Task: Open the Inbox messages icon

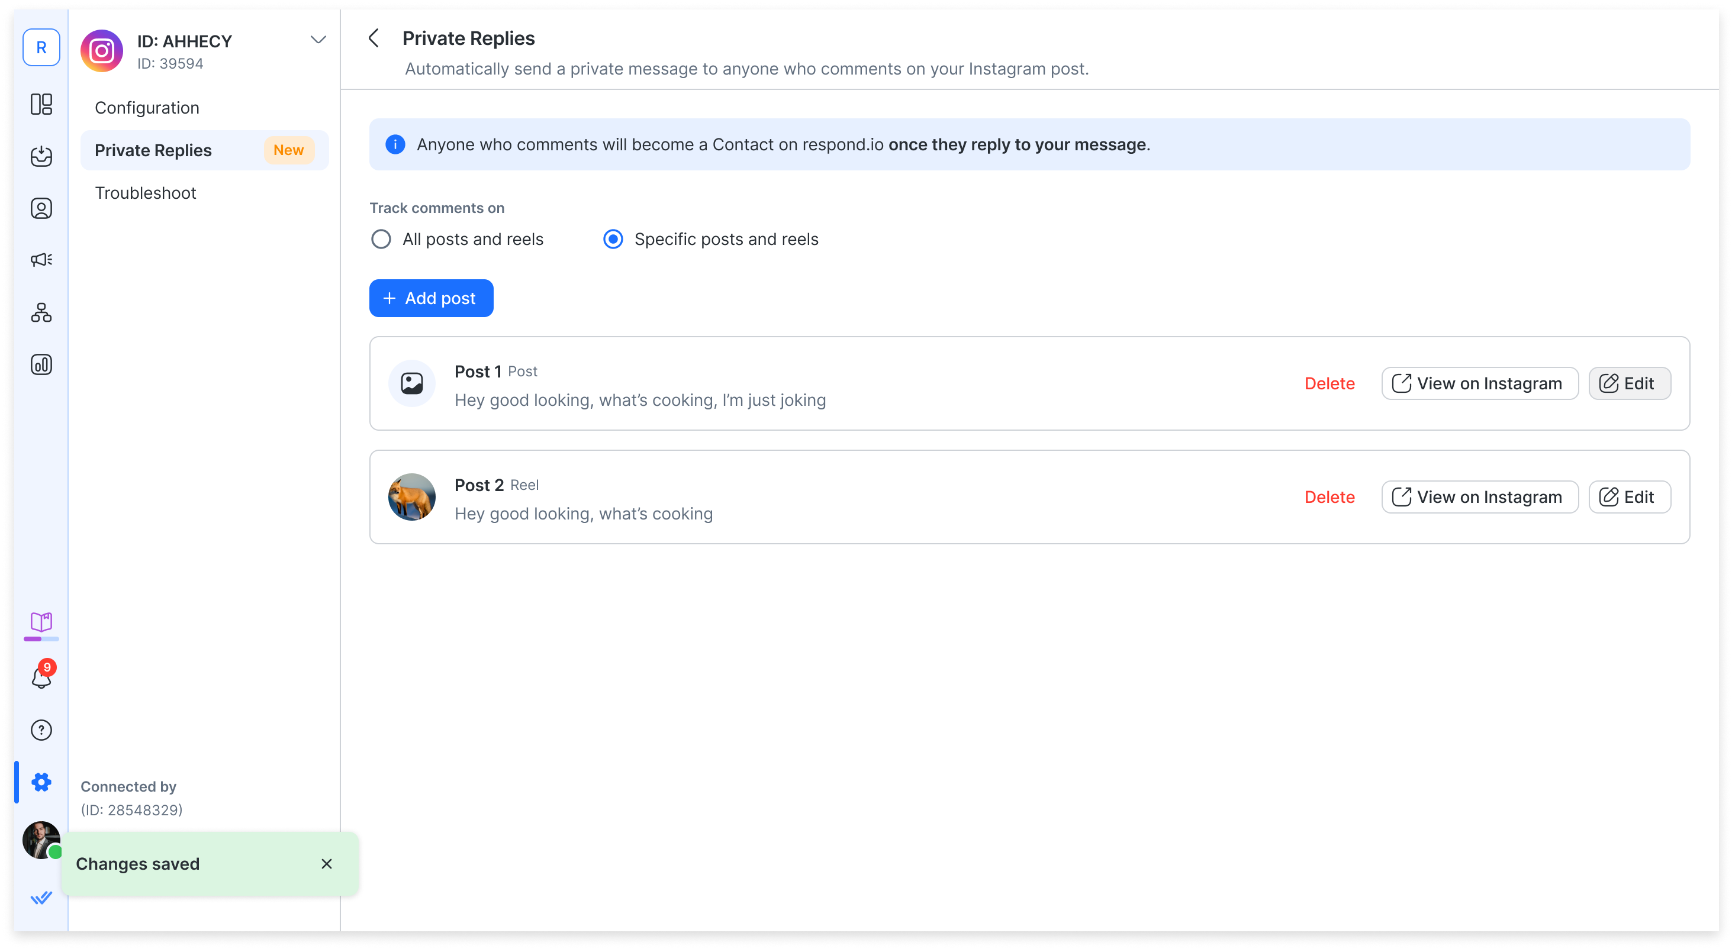Action: point(41,156)
